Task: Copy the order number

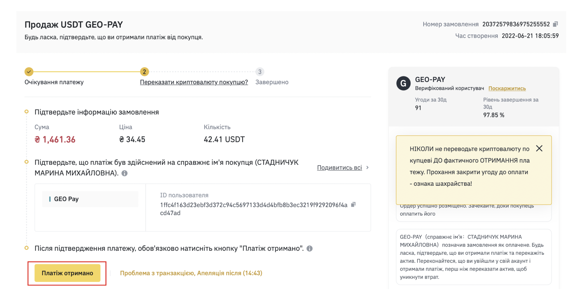Action: (x=555, y=24)
